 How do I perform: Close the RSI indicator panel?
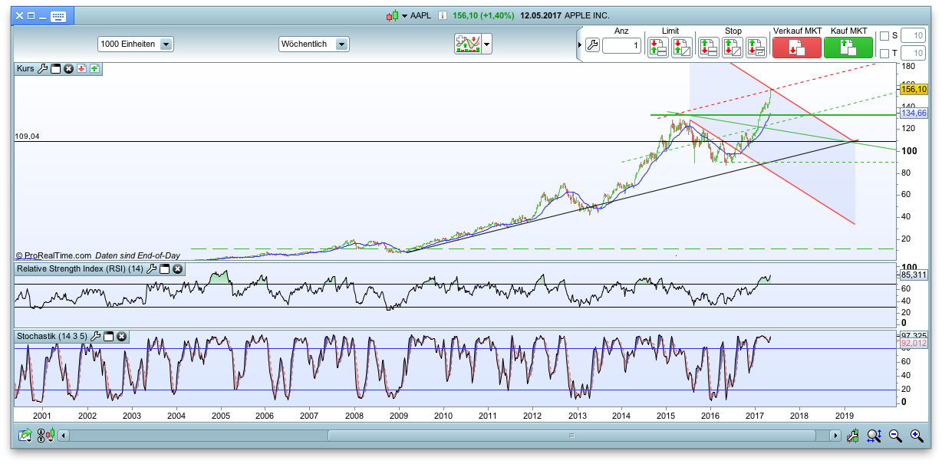[x=177, y=268]
